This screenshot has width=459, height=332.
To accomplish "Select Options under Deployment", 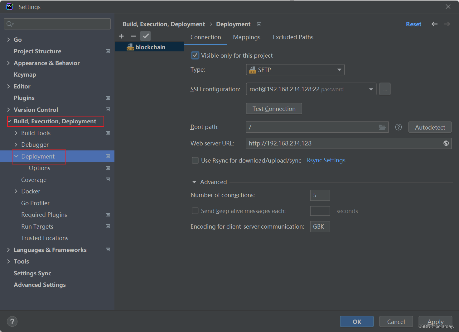I will (x=39, y=168).
